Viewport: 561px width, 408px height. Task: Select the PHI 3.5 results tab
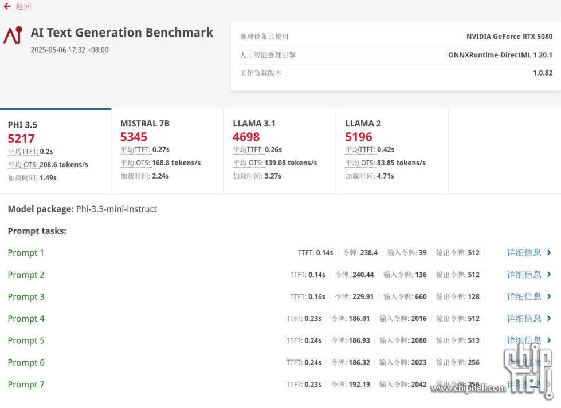tap(56, 151)
